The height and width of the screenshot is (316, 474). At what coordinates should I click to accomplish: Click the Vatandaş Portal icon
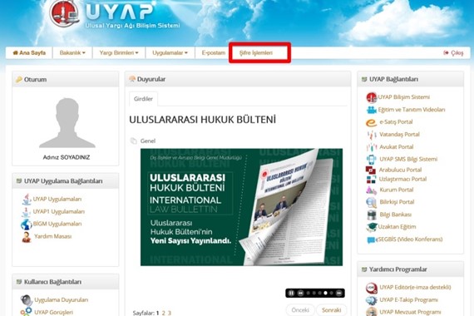tap(372, 135)
